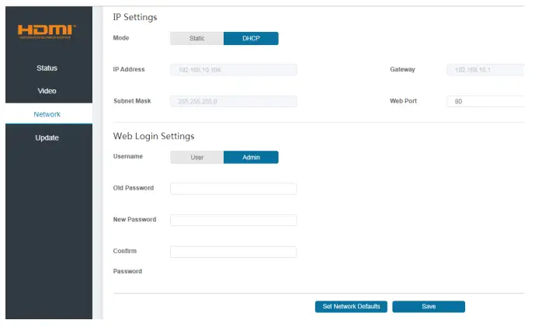This screenshot has width=542, height=327.
Task: Open the Status page
Action: (x=47, y=68)
